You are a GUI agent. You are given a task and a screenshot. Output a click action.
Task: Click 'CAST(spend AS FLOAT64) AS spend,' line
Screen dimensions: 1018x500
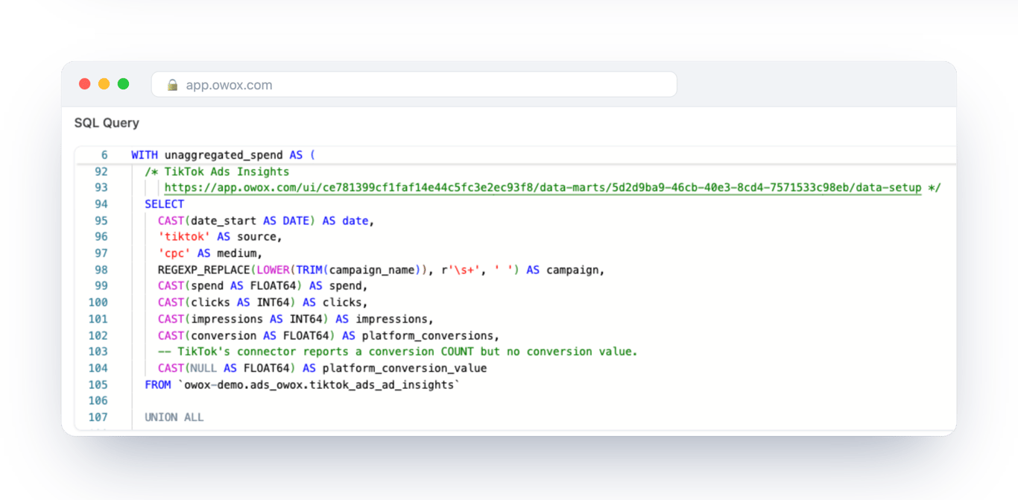click(262, 286)
